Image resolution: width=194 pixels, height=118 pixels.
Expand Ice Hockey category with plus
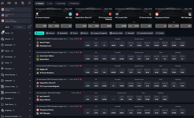[x=30, y=57]
